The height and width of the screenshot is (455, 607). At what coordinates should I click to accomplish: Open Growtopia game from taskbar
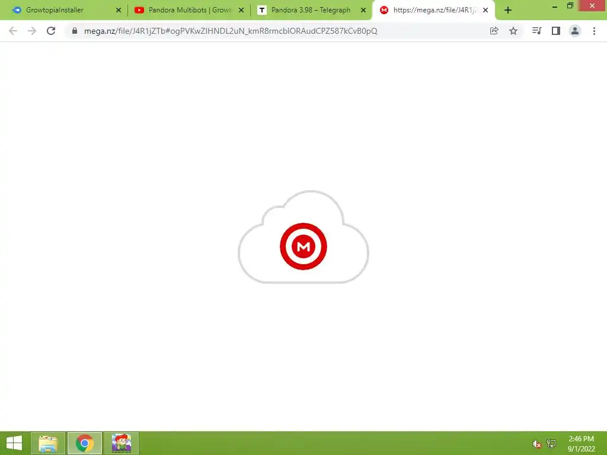click(x=121, y=443)
